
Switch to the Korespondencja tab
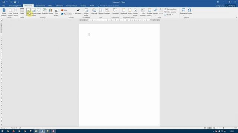[x=72, y=6]
